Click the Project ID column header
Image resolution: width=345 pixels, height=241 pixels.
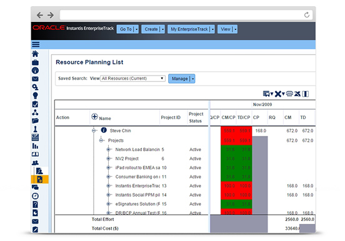point(171,117)
